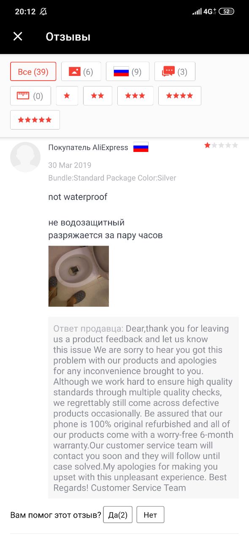Filter by two-star rating
Viewport: 249px width, 540px height.
click(97, 96)
